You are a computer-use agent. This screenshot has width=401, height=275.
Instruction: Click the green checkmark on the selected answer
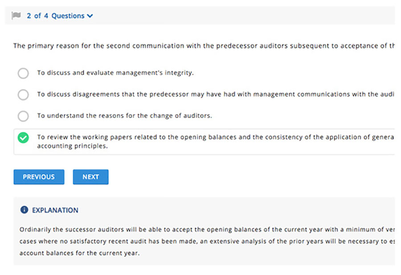23,138
